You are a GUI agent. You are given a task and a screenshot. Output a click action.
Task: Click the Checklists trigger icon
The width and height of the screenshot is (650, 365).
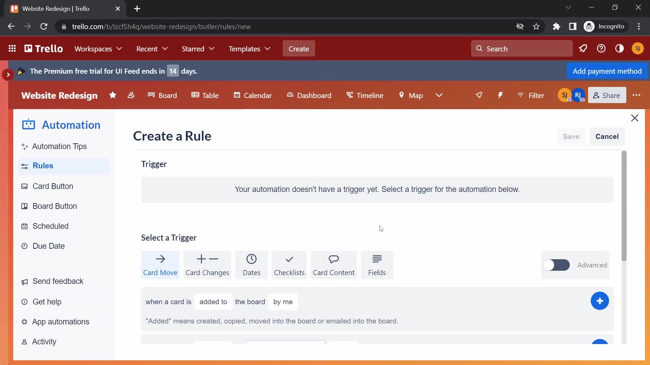[x=289, y=265]
